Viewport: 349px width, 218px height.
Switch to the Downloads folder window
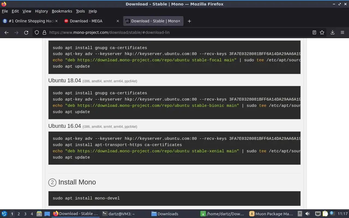[174, 214]
